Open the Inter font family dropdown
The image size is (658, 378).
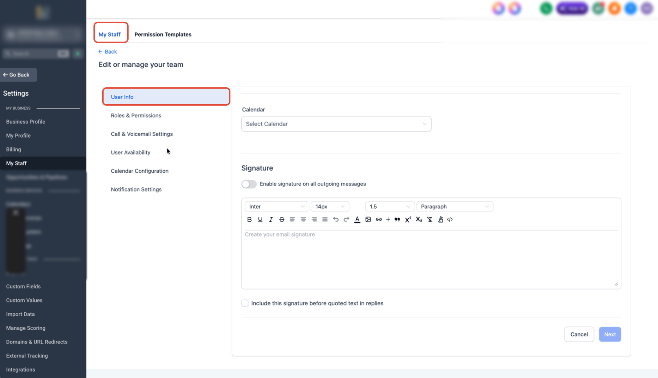(x=277, y=207)
